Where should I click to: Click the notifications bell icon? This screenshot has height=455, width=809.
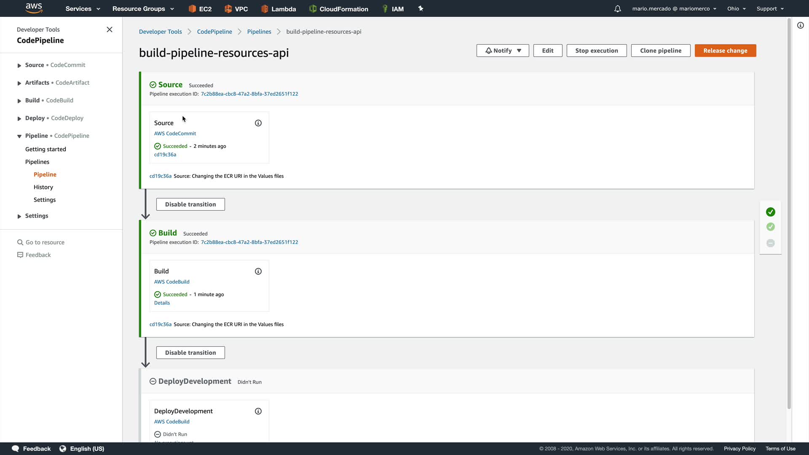pyautogui.click(x=617, y=9)
